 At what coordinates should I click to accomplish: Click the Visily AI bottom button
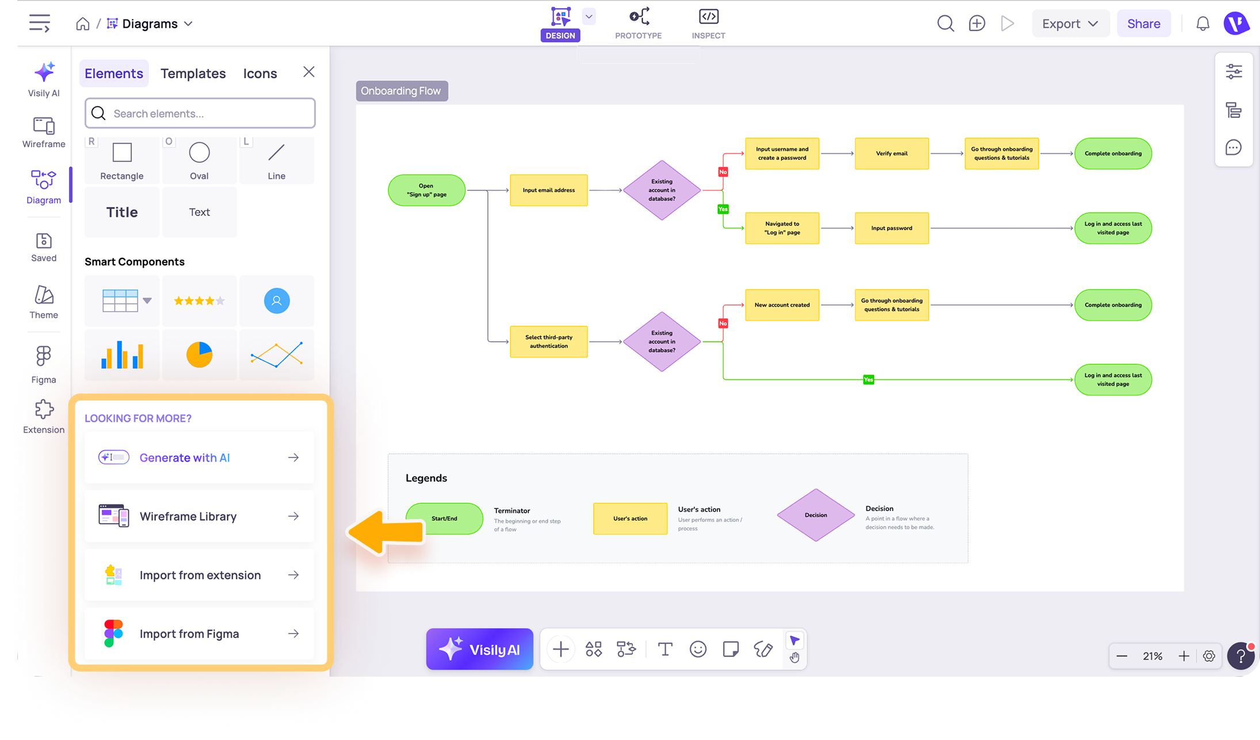pyautogui.click(x=480, y=649)
